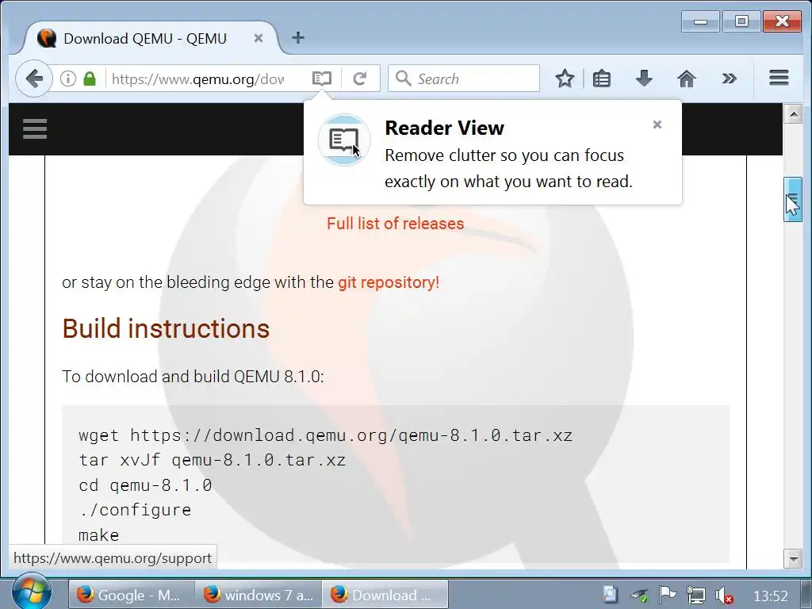Close the Download QEMU tab
Viewport: 812px width, 609px height.
pyautogui.click(x=259, y=38)
